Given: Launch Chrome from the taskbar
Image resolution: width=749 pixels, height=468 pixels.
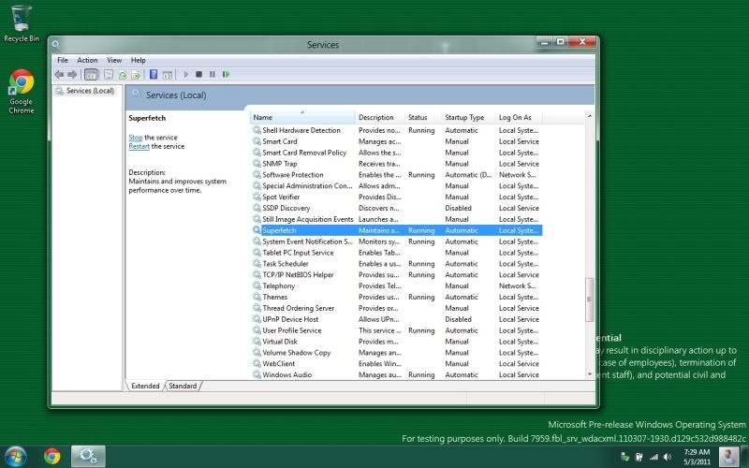Looking at the screenshot, I should coord(52,457).
